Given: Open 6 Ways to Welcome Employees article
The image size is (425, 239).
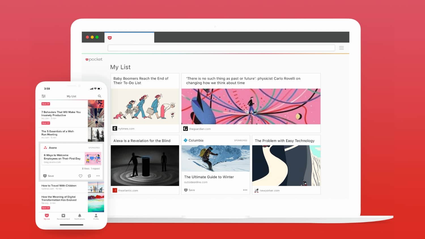Looking at the screenshot, I should (62, 157).
